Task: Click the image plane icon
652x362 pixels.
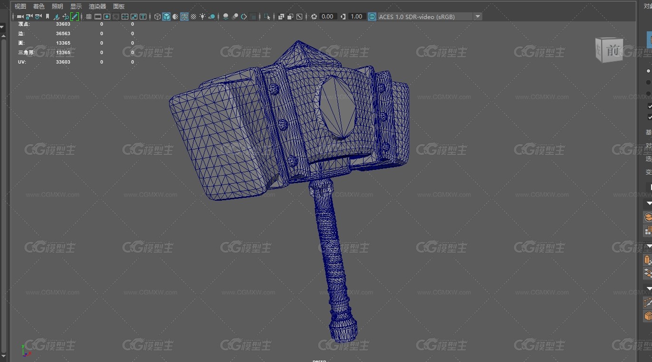Action: [57, 17]
